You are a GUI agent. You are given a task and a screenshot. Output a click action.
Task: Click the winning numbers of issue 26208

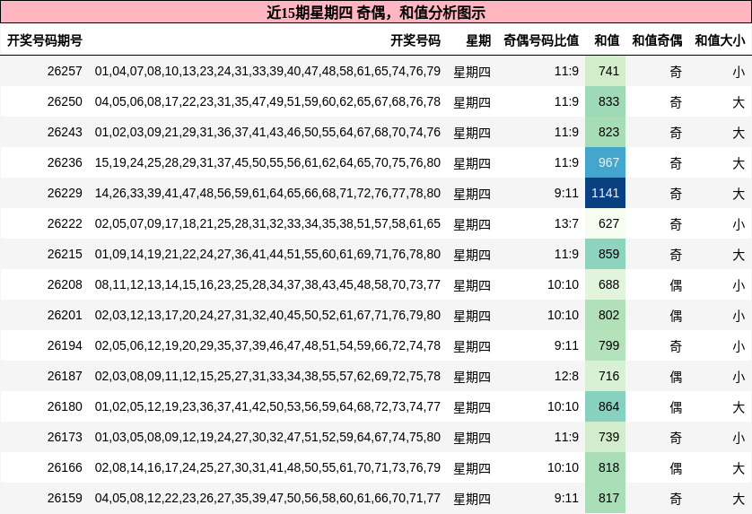click(x=267, y=285)
